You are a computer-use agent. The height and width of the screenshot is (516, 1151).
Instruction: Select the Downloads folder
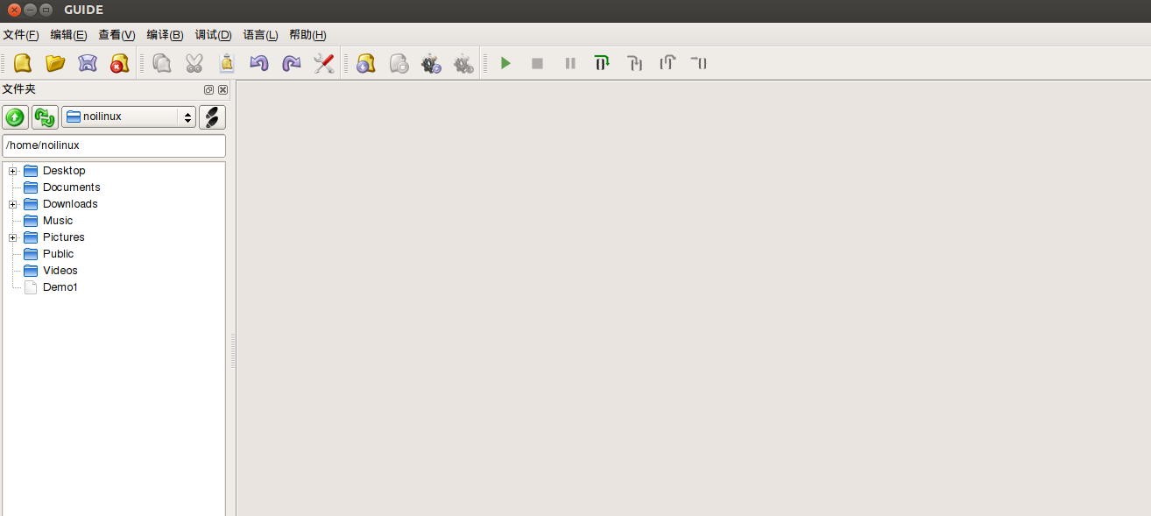click(70, 204)
